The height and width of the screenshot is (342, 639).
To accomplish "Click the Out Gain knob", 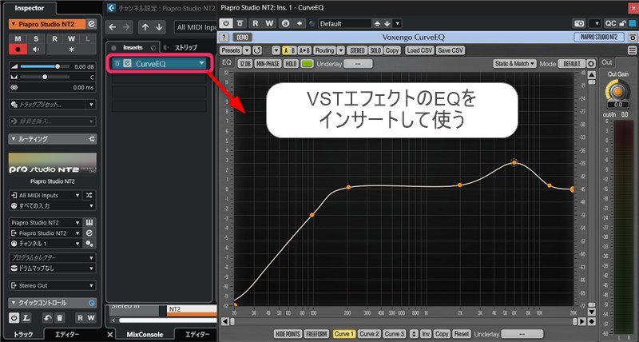I will 617,91.
